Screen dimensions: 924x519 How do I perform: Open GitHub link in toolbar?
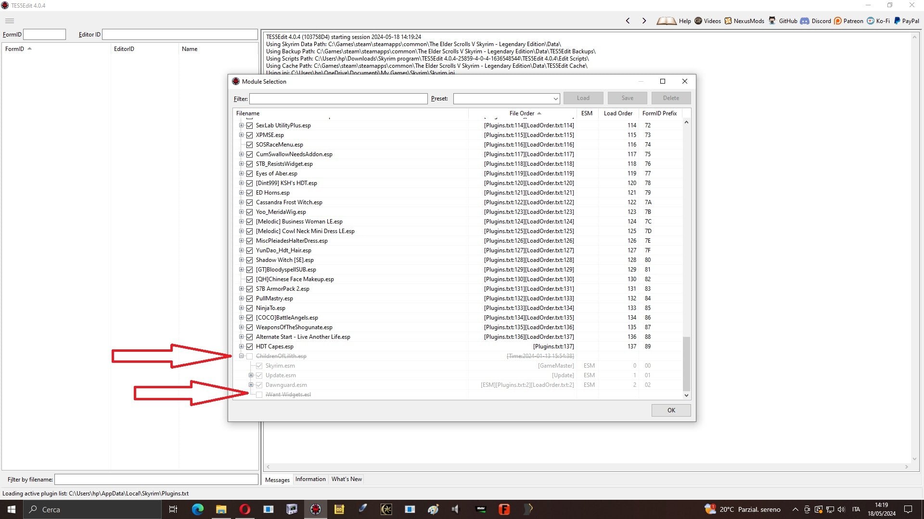pos(783,21)
